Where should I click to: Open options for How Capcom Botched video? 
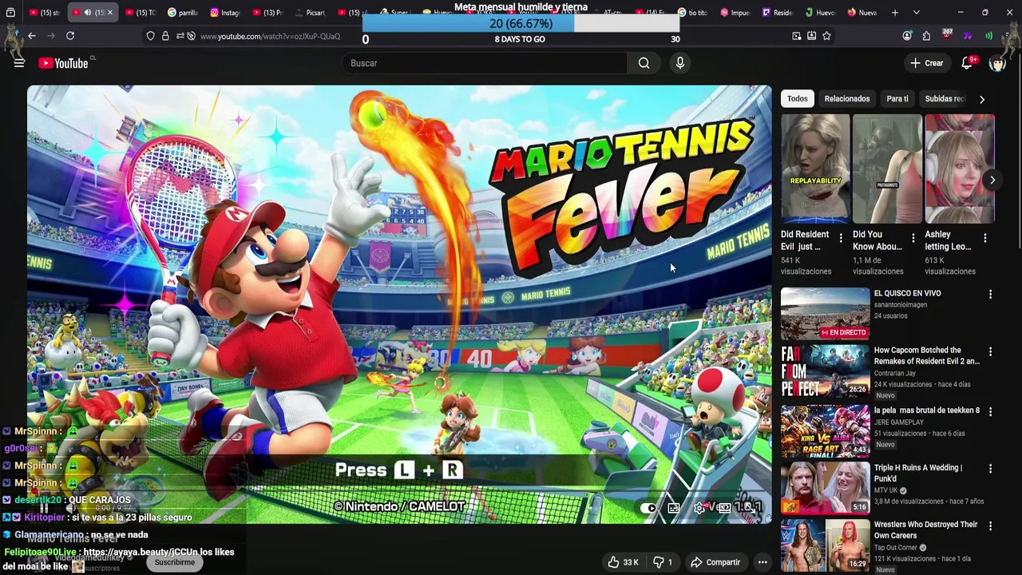tap(990, 352)
